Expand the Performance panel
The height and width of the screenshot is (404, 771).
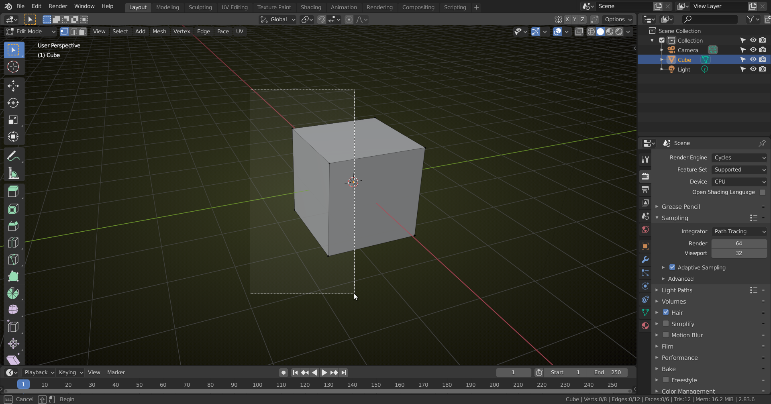(x=679, y=357)
